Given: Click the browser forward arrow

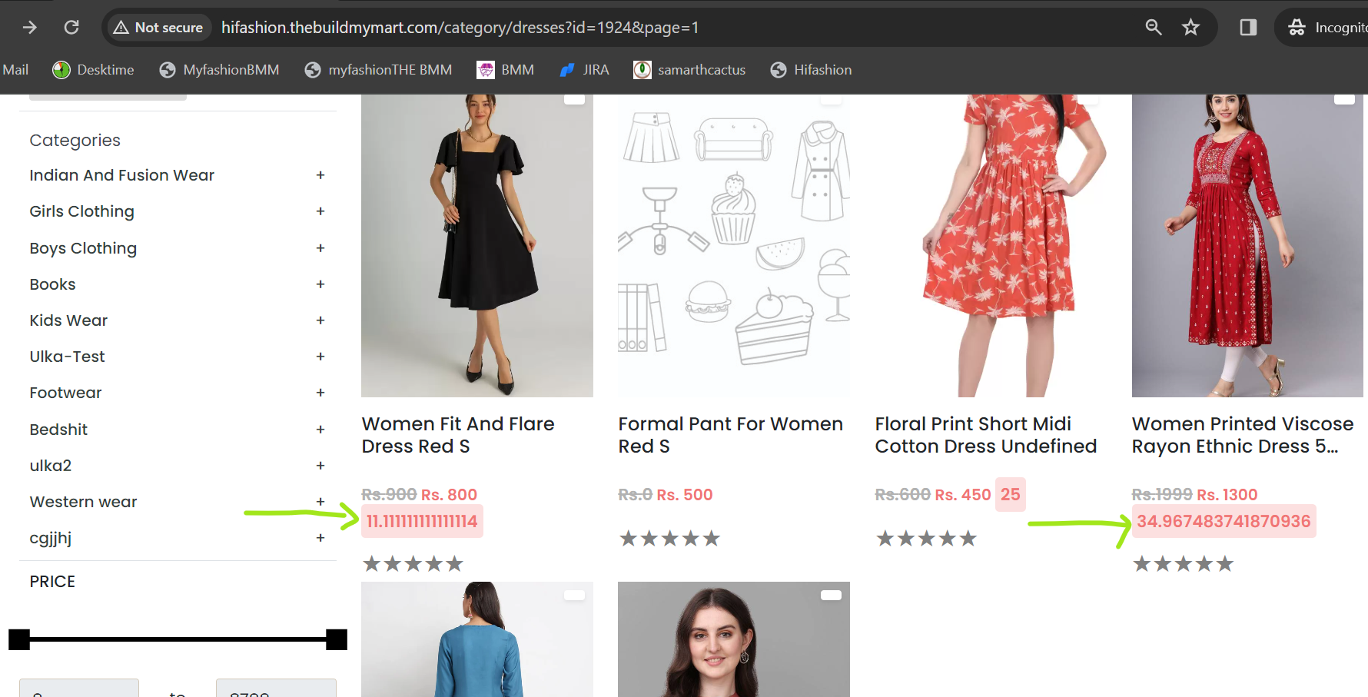Looking at the screenshot, I should click(x=30, y=28).
